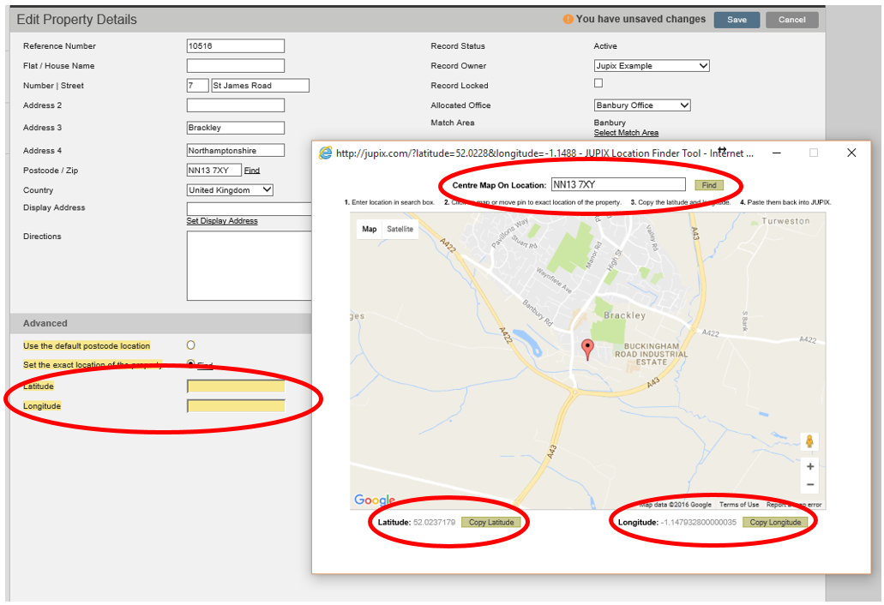884x605 pixels.
Task: Zoom in the map with the plus button
Action: [810, 466]
